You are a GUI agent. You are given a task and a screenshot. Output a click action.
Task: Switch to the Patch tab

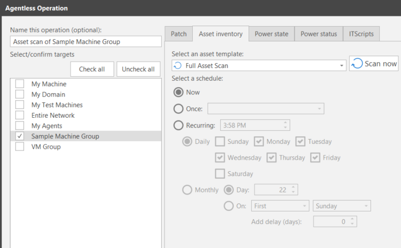coord(178,34)
